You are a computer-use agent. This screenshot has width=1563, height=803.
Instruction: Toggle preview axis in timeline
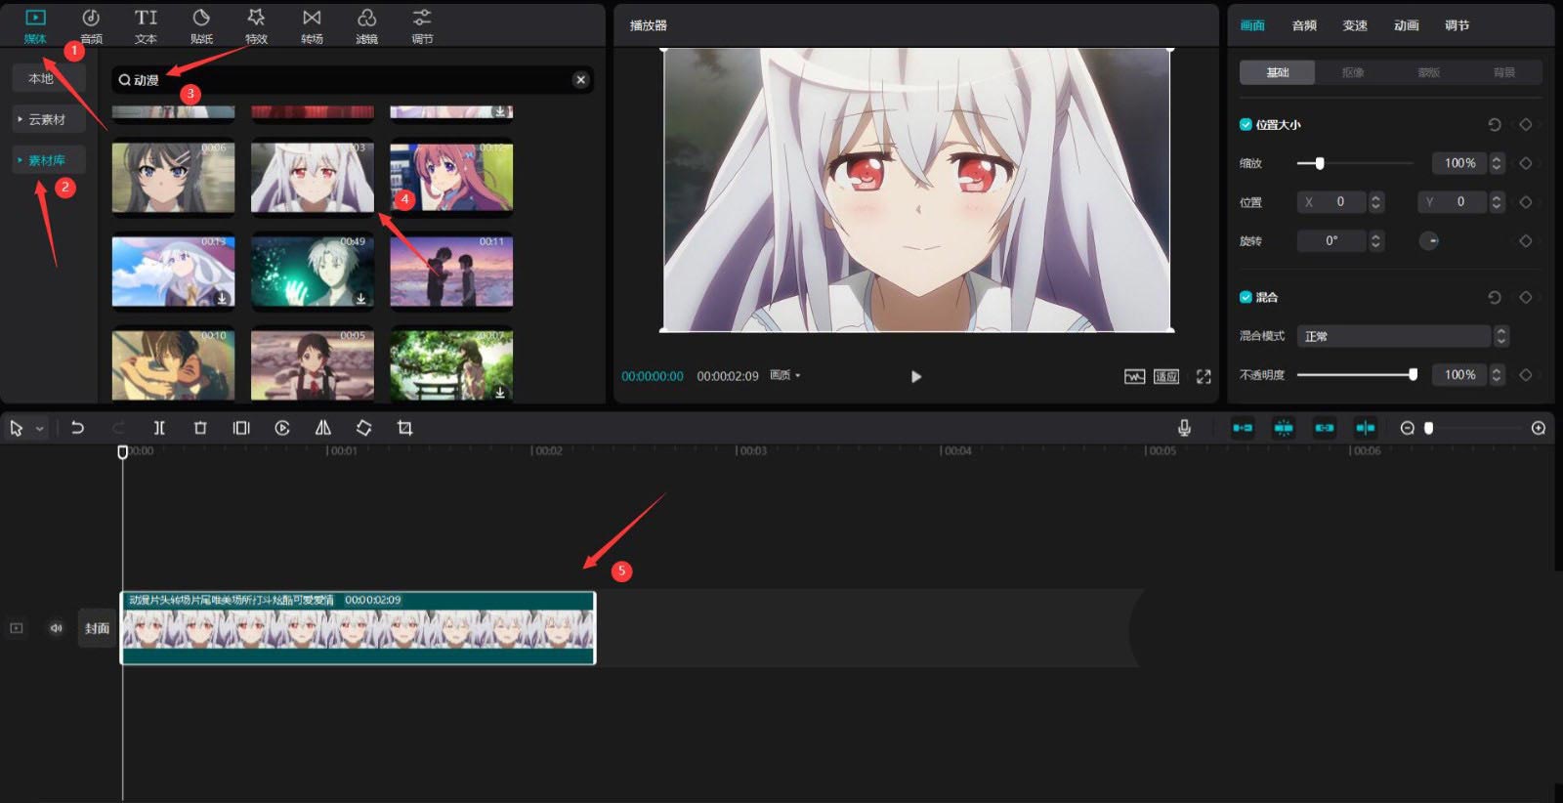coord(1366,428)
